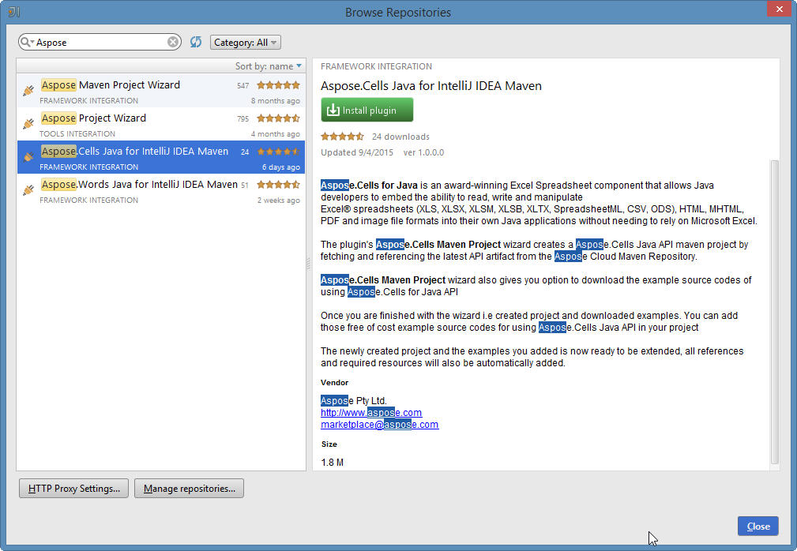Screen dimensions: 797x551
Task: Click the plug icon beside Aspose Project Wizard
Action: point(28,124)
